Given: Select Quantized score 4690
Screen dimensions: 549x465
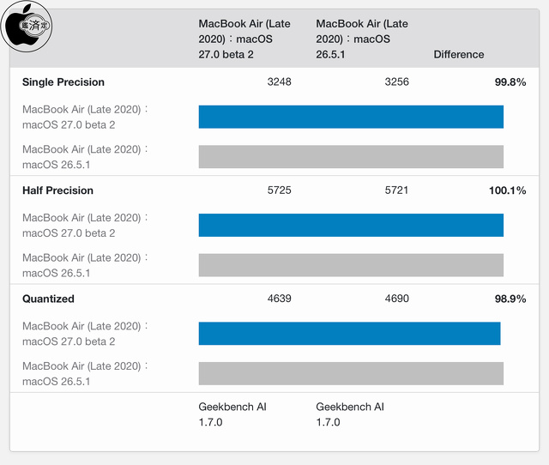Looking at the screenshot, I should (x=396, y=299).
